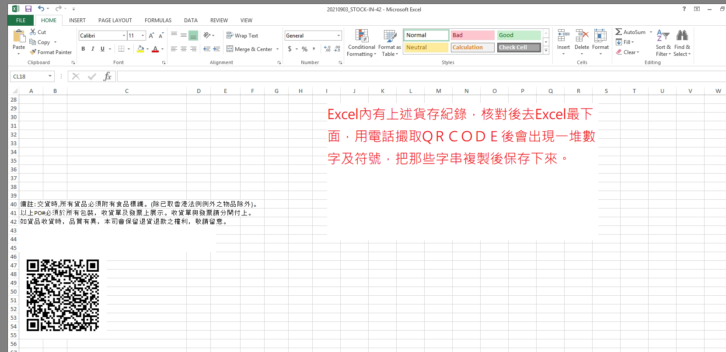Switch to the FORMULAS tab
The width and height of the screenshot is (726, 352).
158,20
